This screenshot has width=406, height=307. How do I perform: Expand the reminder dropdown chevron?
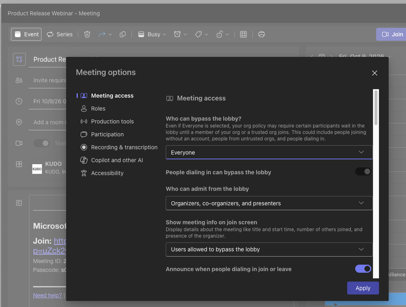(185, 34)
